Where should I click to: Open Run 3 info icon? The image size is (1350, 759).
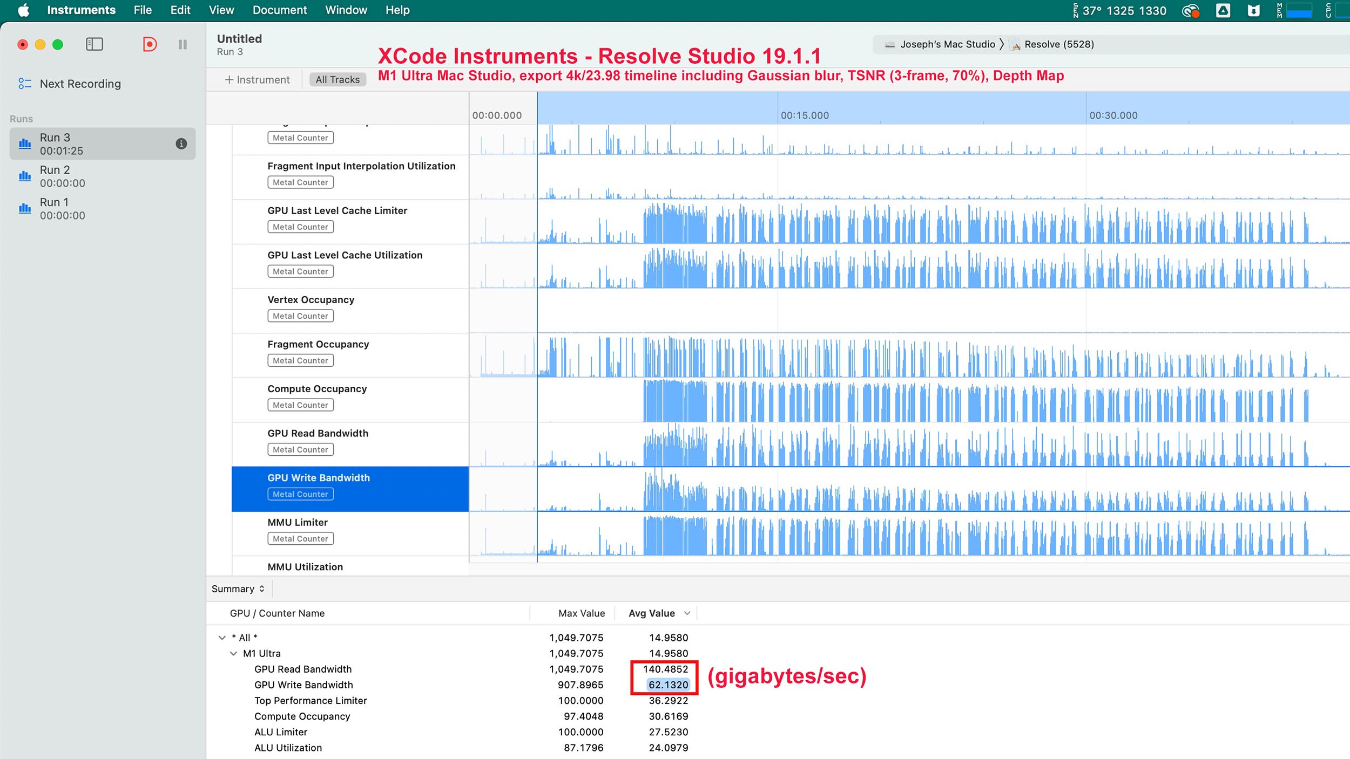pyautogui.click(x=181, y=143)
